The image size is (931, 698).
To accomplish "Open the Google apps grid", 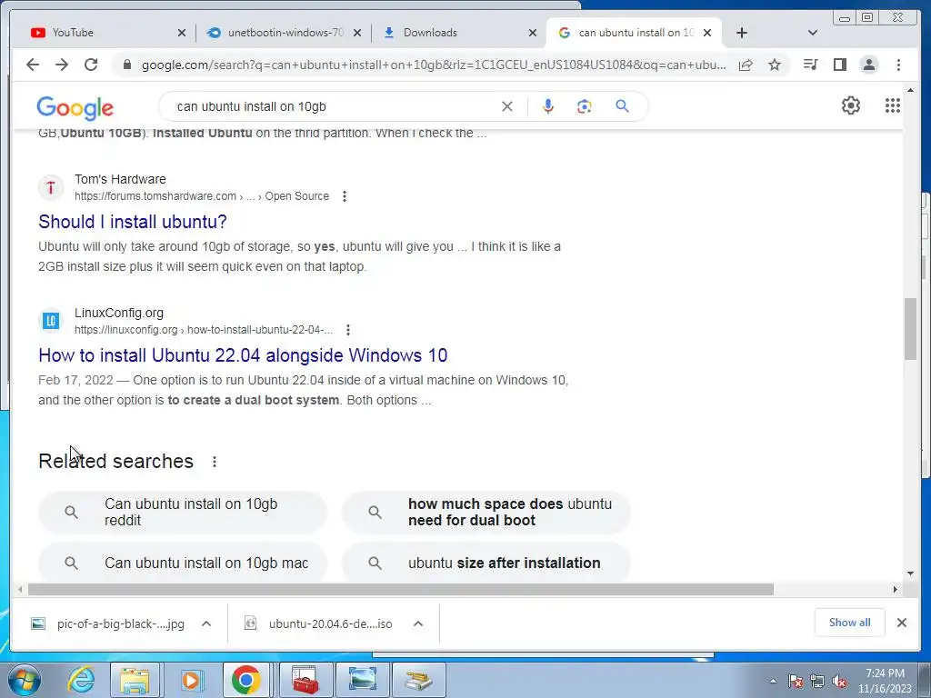I will tap(893, 105).
